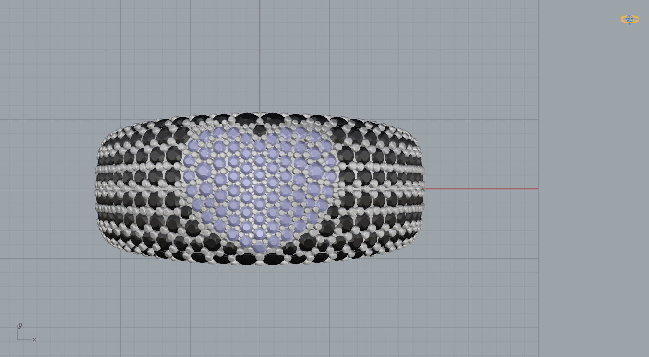The height and width of the screenshot is (357, 649).
Task: Select the blue gemstone cluster on the ring
Action: pos(259,189)
